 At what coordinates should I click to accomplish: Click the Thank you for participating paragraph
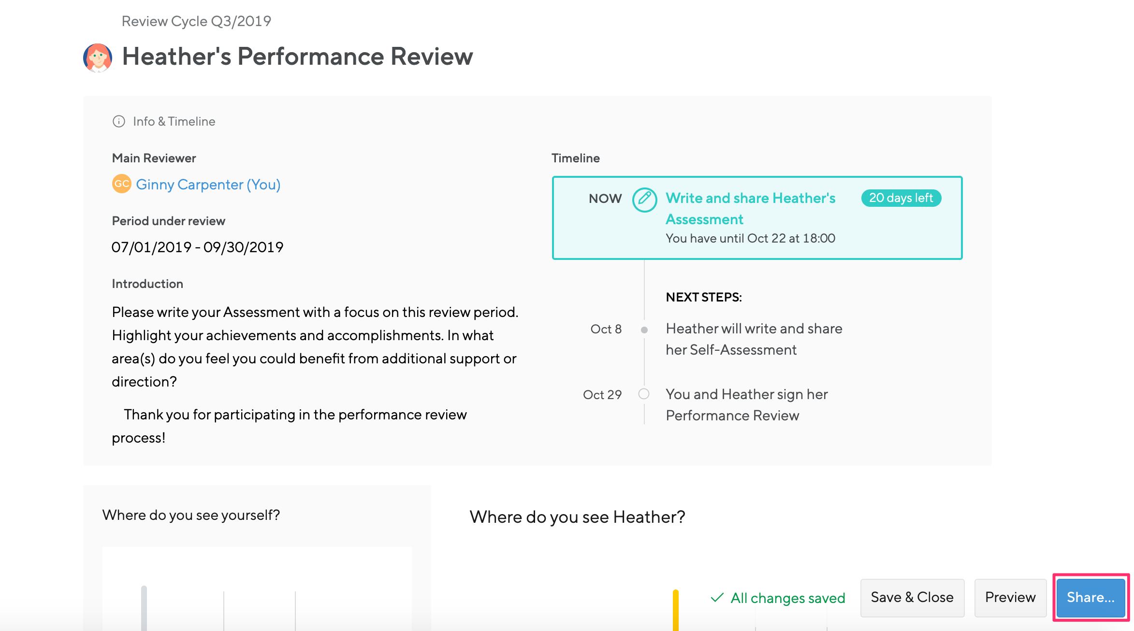[289, 426]
